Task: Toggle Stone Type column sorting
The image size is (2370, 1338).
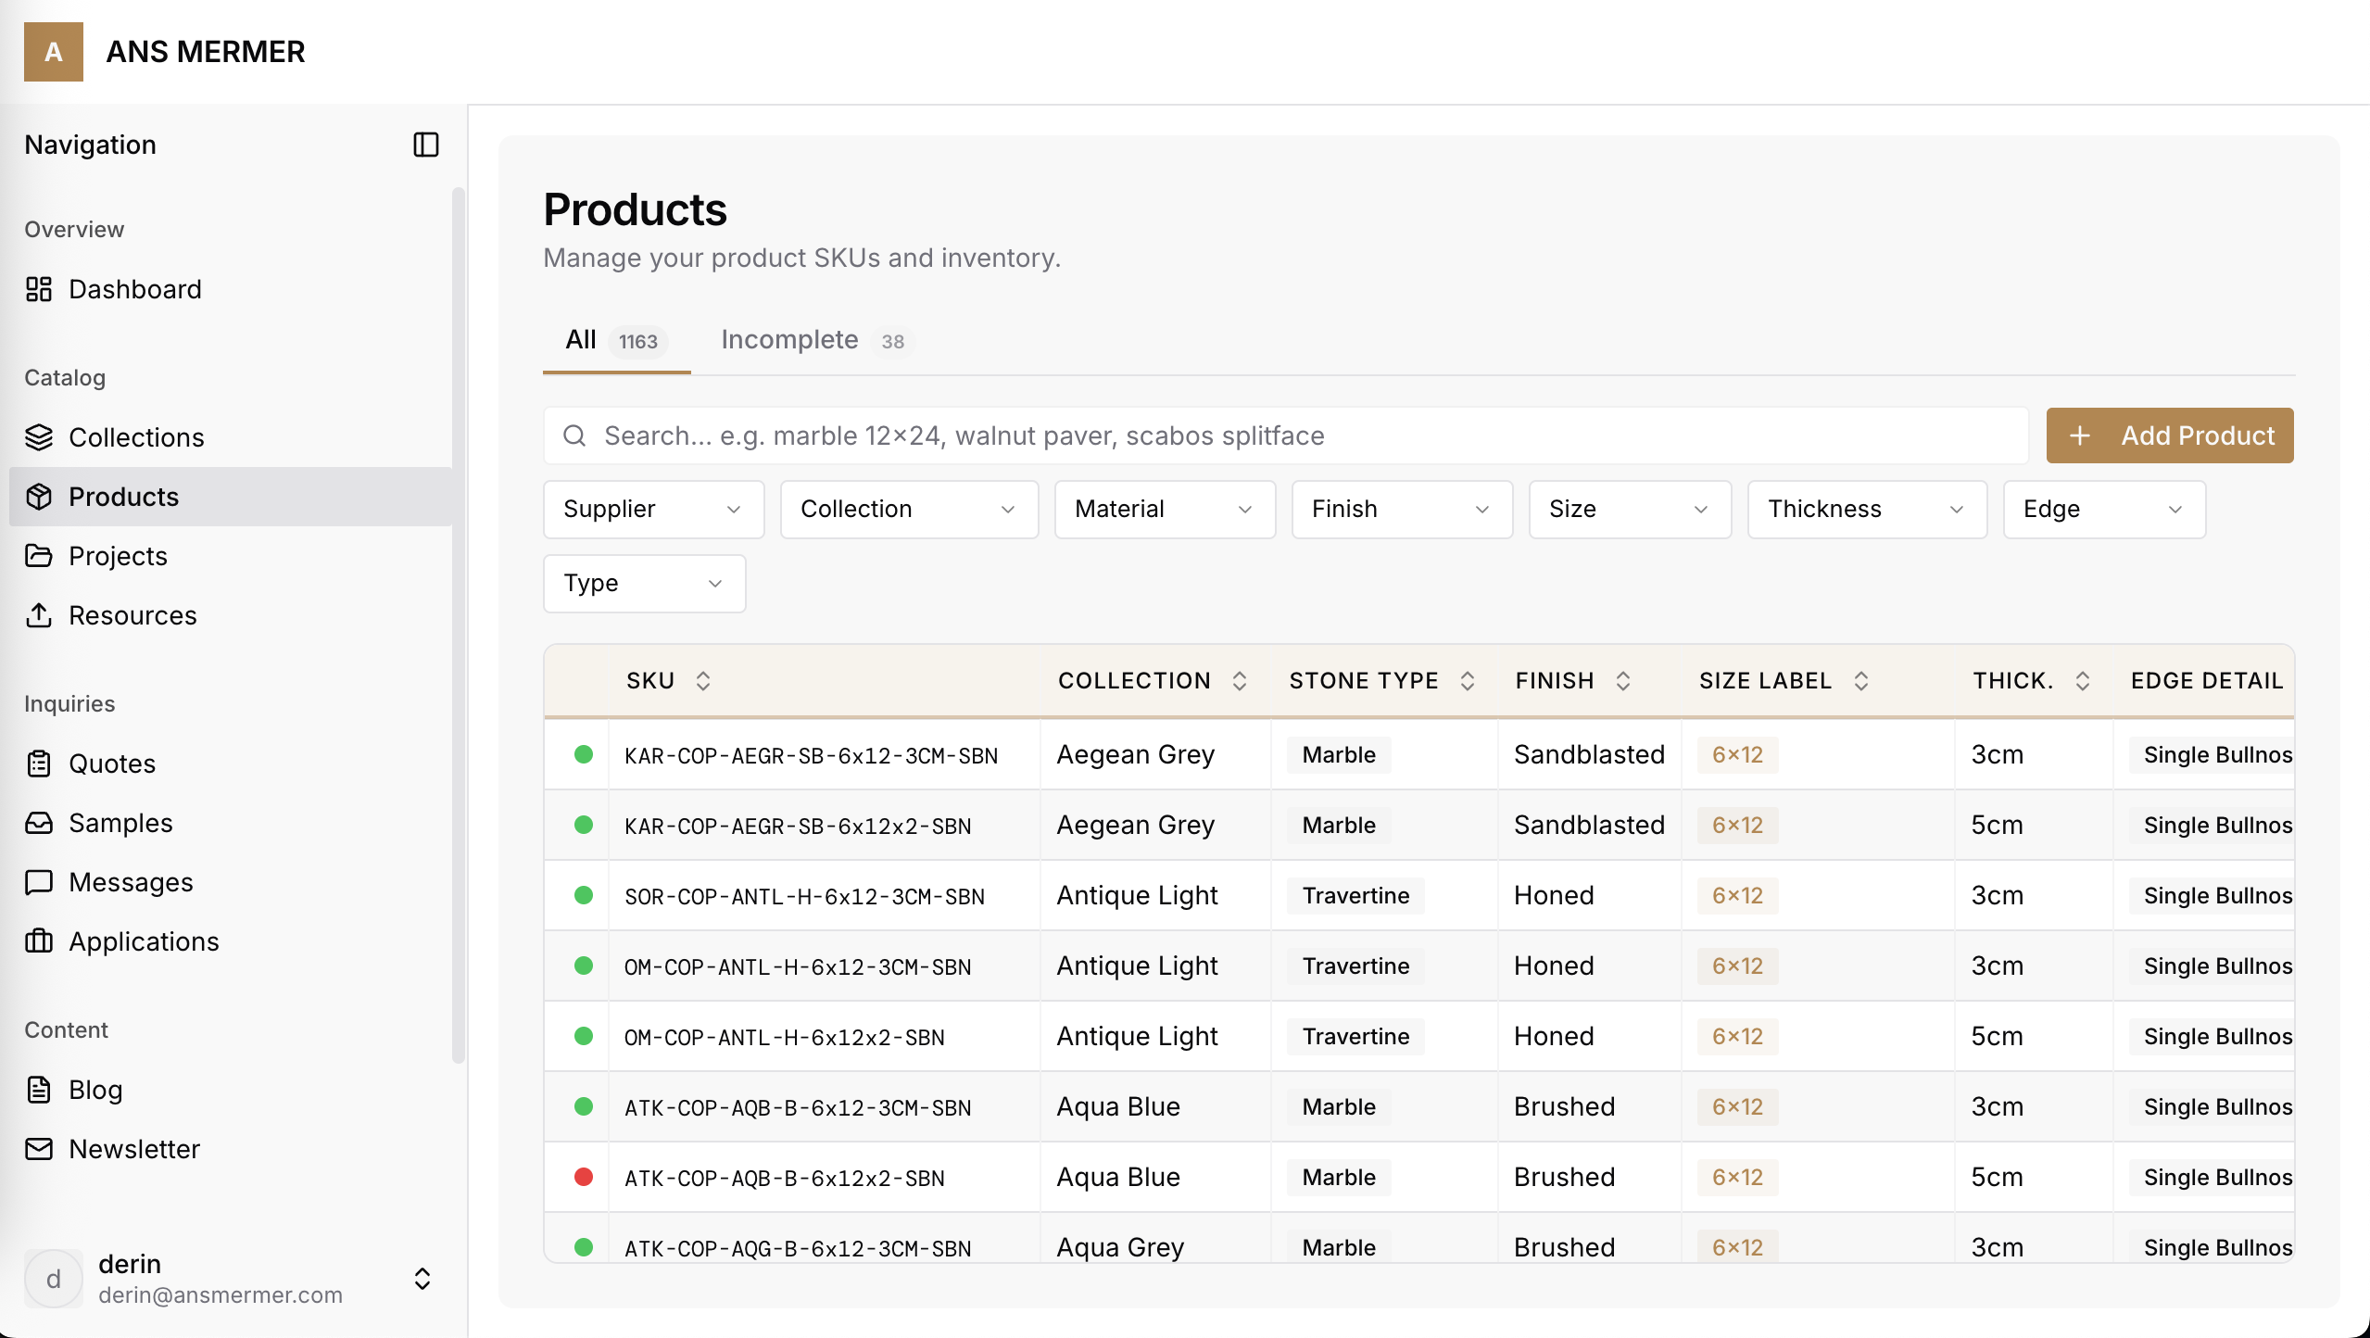Action: click(1468, 681)
